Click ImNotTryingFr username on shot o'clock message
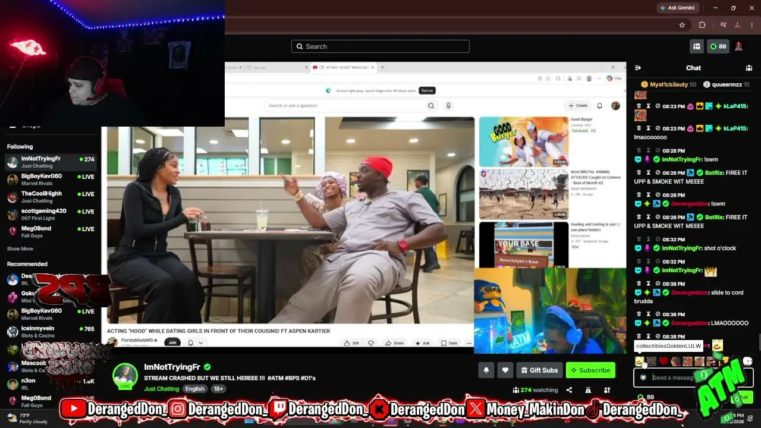761x428 pixels. 682,248
